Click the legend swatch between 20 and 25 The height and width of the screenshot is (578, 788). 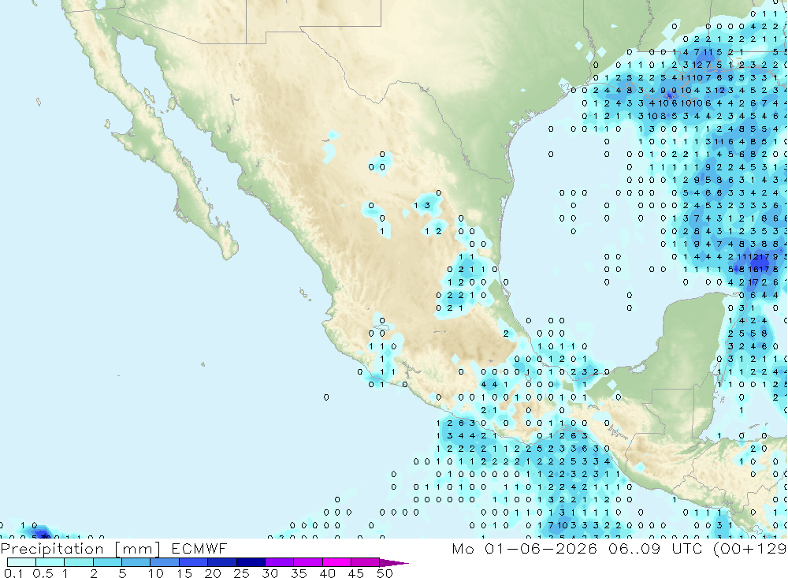click(222, 562)
